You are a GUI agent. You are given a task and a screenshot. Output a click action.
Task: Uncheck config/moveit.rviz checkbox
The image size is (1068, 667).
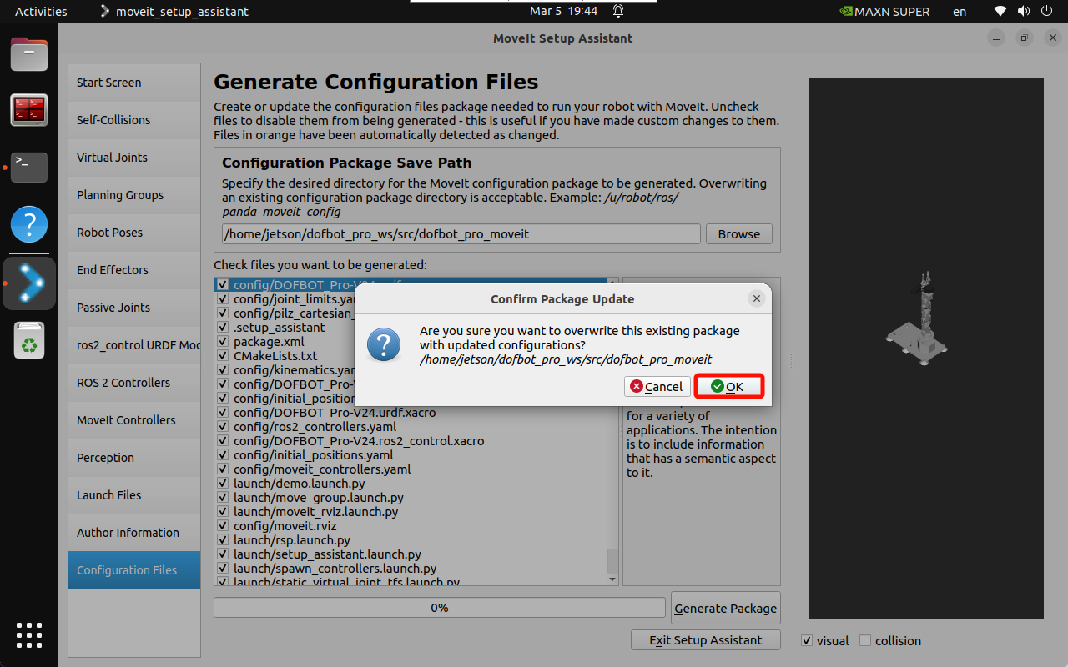[223, 525]
